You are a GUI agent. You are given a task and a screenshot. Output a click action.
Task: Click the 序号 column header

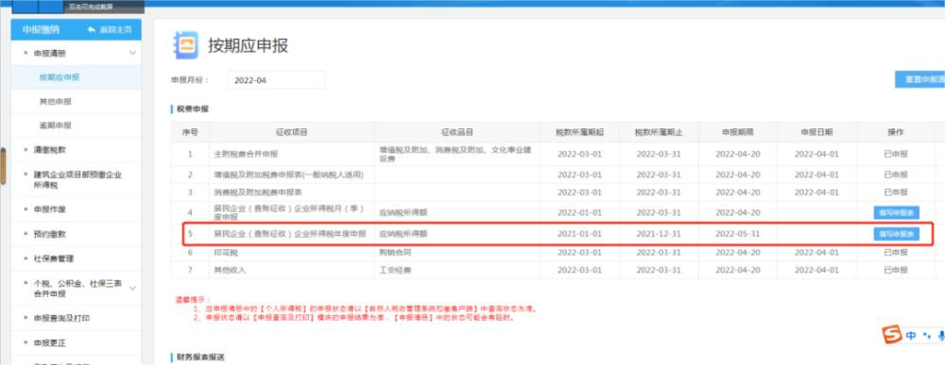[190, 132]
